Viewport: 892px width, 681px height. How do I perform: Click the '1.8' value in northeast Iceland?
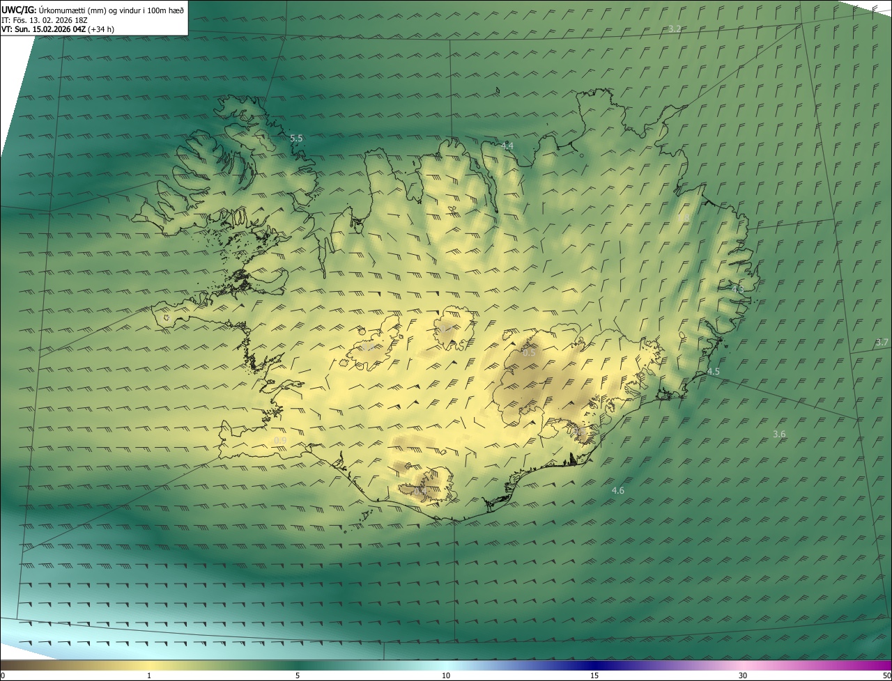tap(684, 217)
